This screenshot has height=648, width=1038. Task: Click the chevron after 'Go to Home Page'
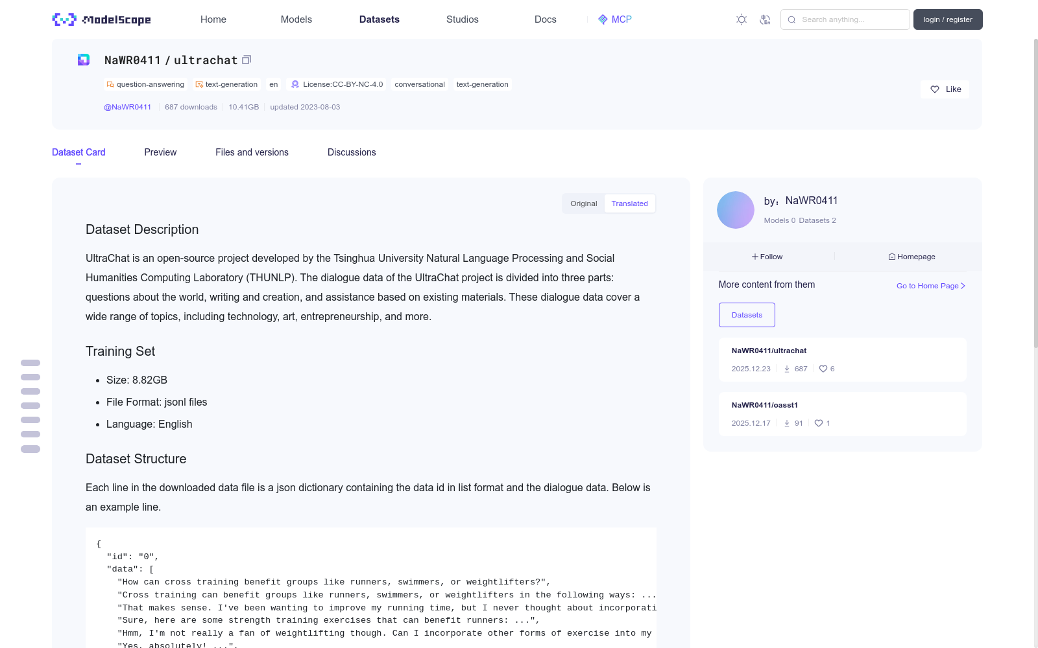click(963, 286)
